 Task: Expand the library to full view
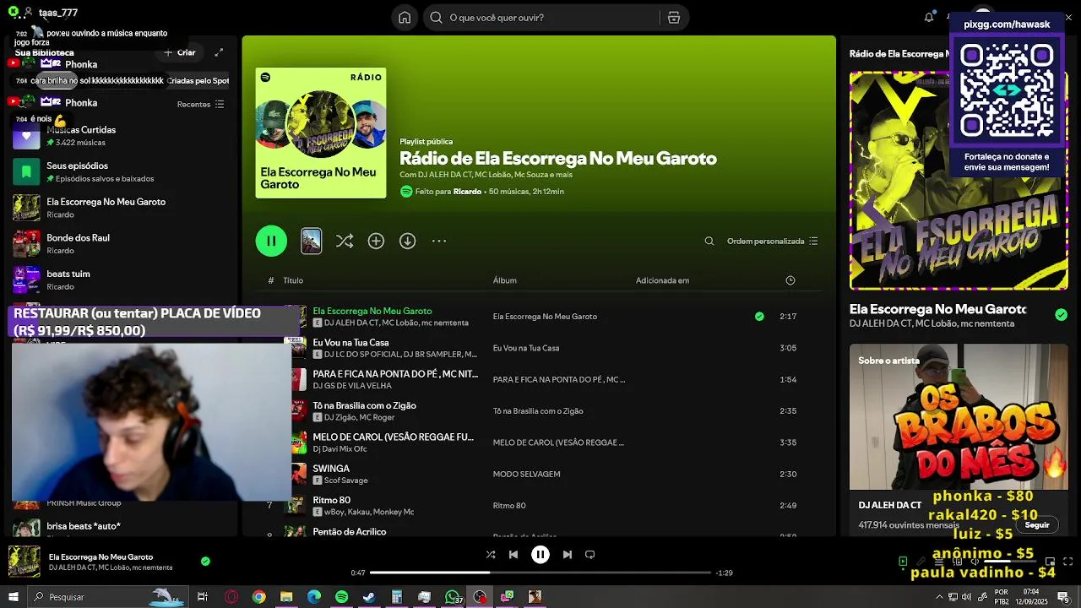[219, 52]
